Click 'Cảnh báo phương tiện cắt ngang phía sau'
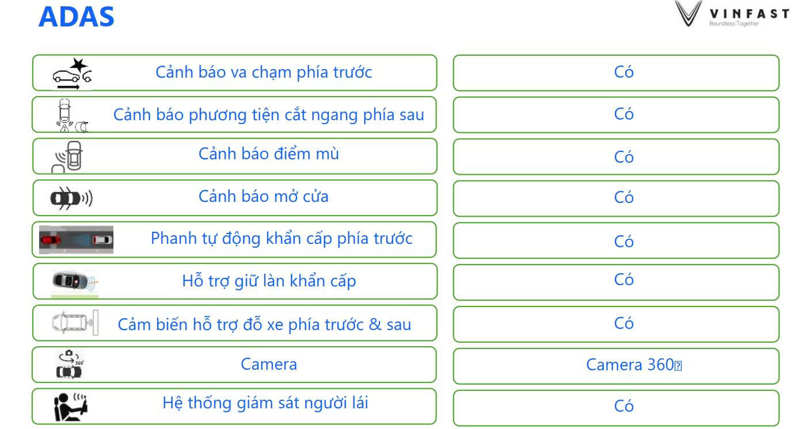 268,115
